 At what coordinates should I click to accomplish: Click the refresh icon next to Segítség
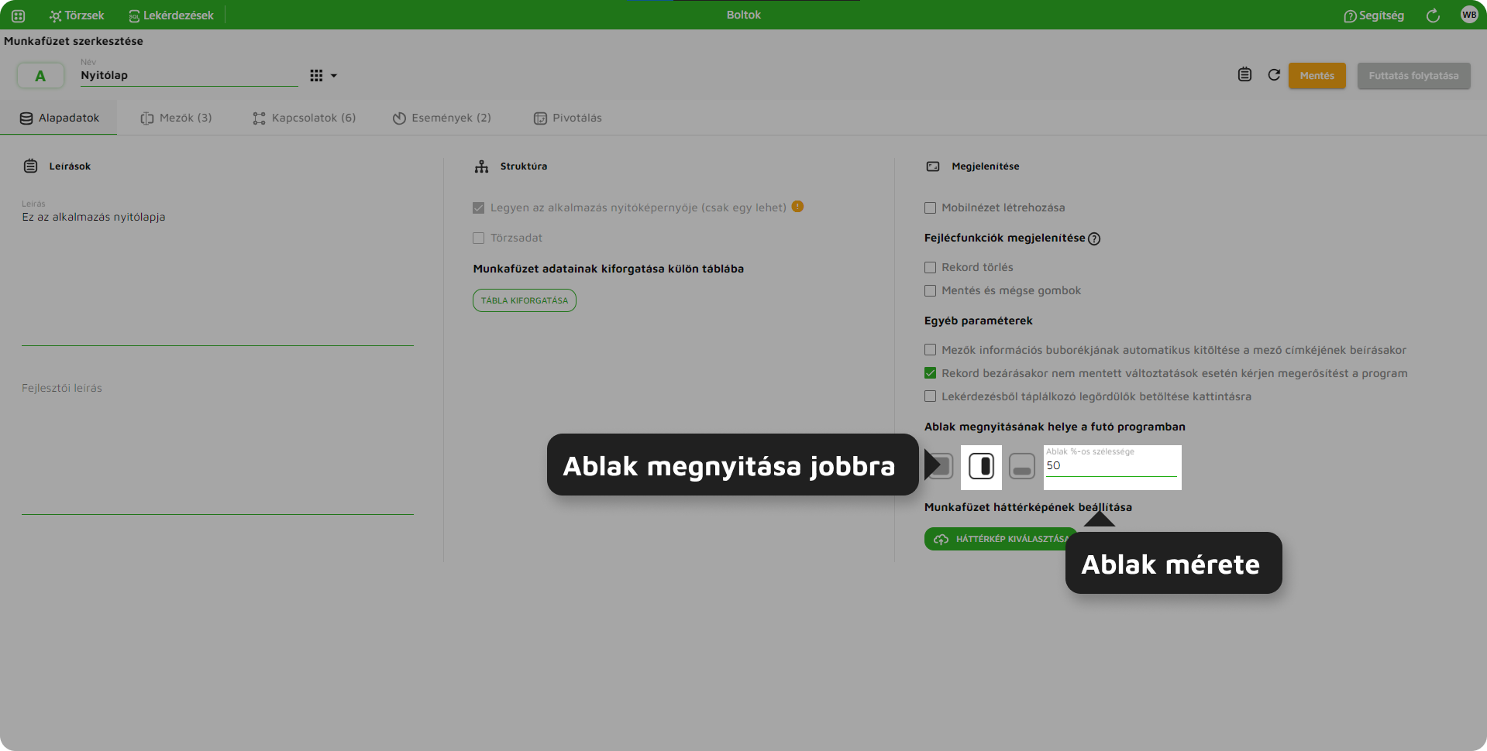pyautogui.click(x=1433, y=15)
